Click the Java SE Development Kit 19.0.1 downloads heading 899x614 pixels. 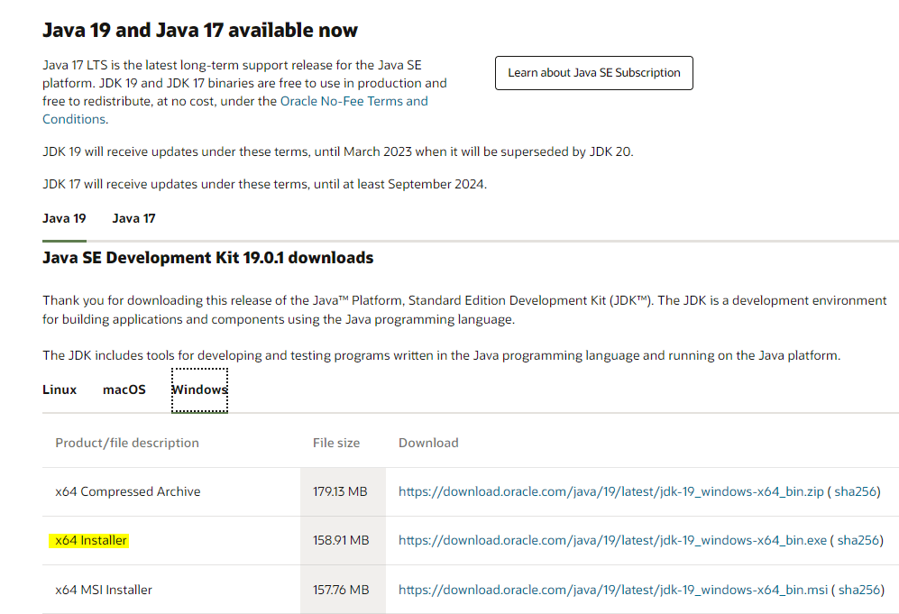click(x=208, y=258)
